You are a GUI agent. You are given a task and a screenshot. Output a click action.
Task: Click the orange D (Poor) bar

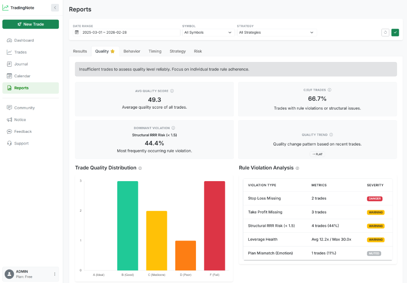tap(186, 256)
